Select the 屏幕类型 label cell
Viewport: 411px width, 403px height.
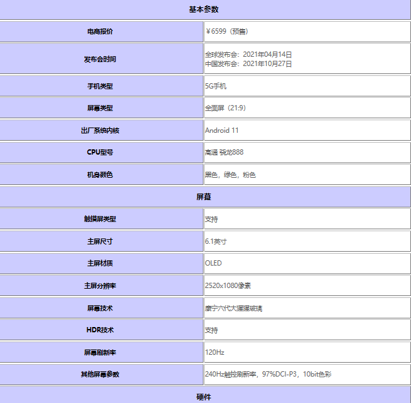100,108
